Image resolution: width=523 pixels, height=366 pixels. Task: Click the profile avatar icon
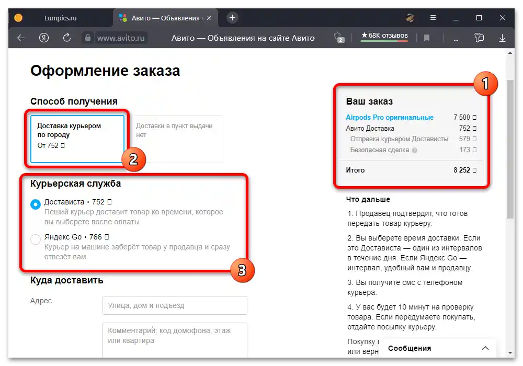410,18
